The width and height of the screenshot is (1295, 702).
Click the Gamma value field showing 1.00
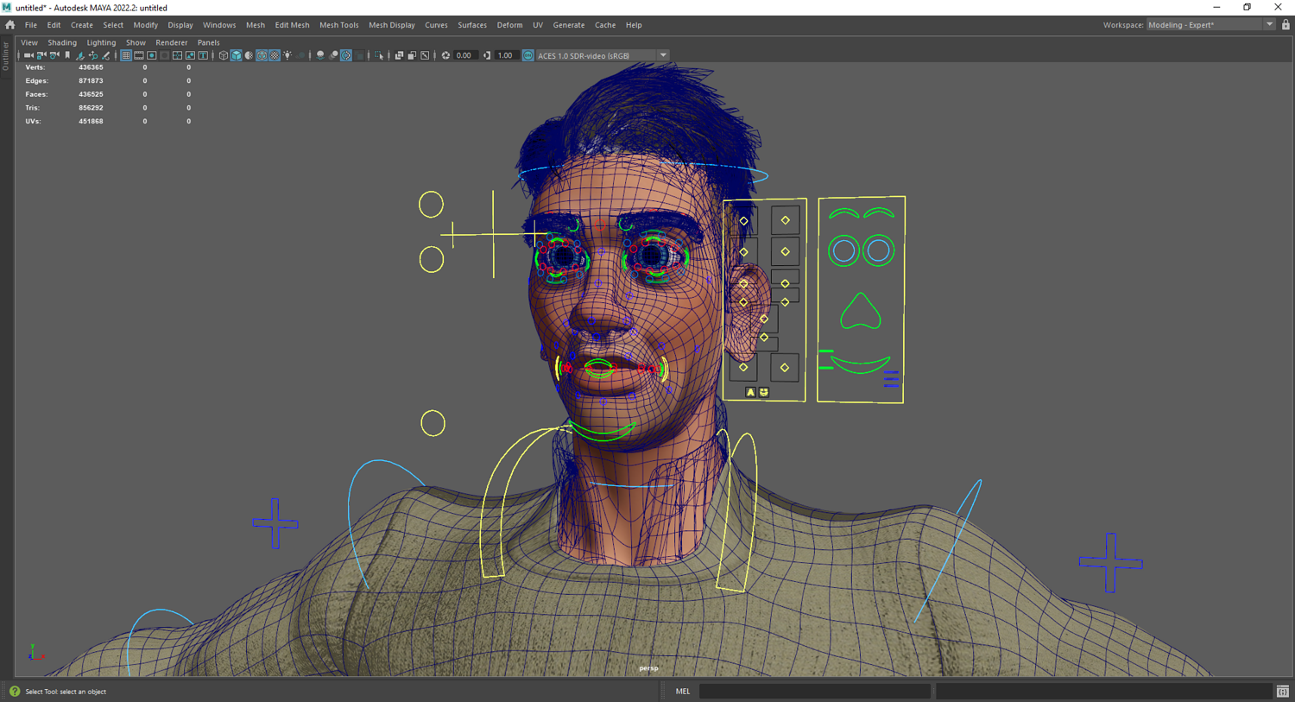point(506,55)
